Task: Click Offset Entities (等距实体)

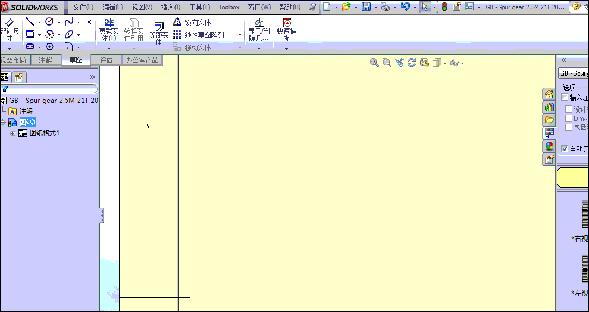Action: point(159,33)
